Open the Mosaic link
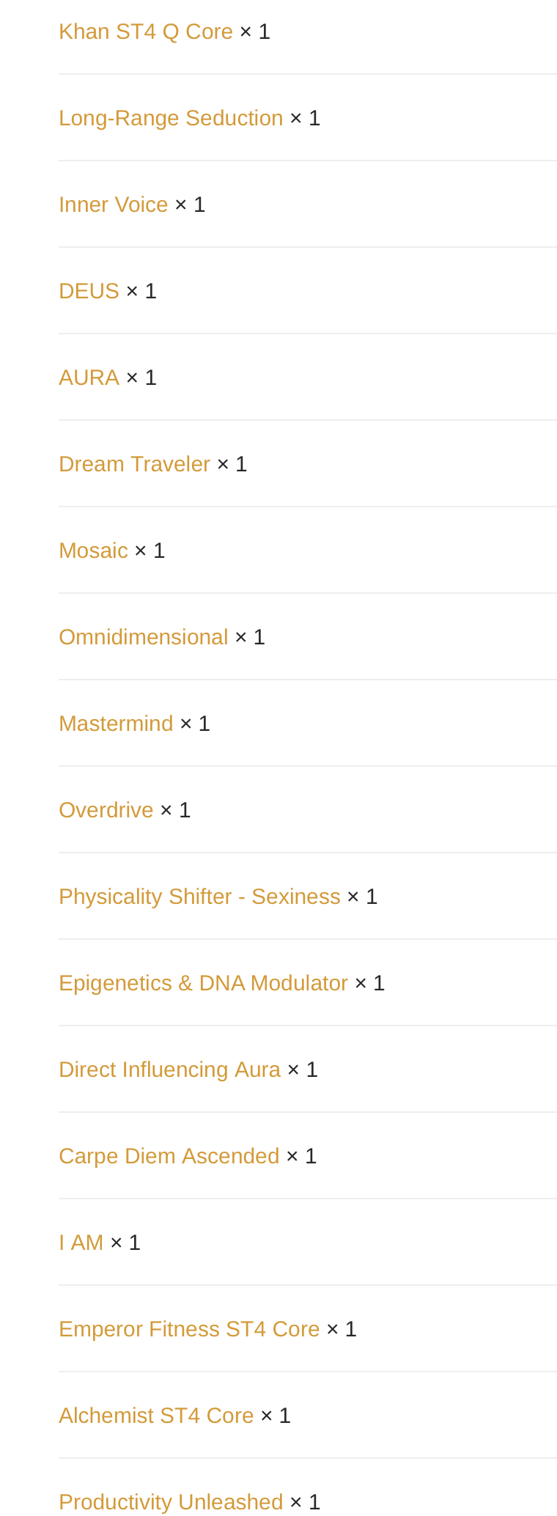 [x=93, y=551]
